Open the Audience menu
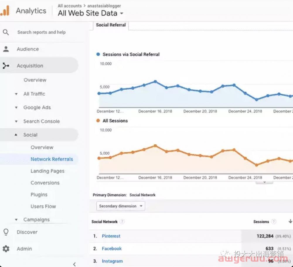 [x=28, y=49]
